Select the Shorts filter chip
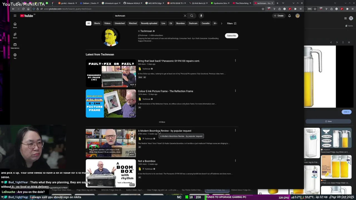This screenshot has height=200, width=356. click(x=97, y=23)
